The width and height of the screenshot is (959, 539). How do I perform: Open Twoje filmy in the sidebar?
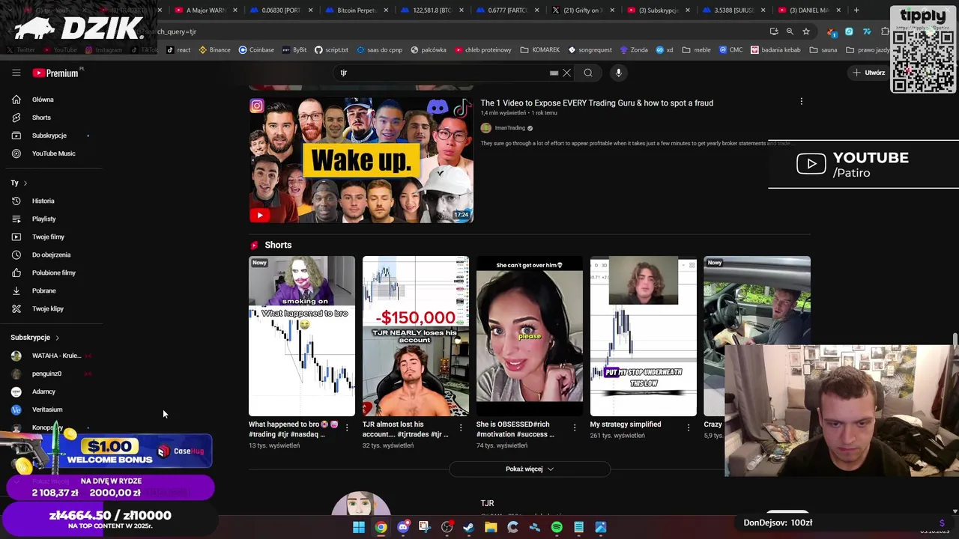[48, 237]
